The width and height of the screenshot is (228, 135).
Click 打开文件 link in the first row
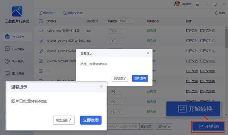click(192, 30)
